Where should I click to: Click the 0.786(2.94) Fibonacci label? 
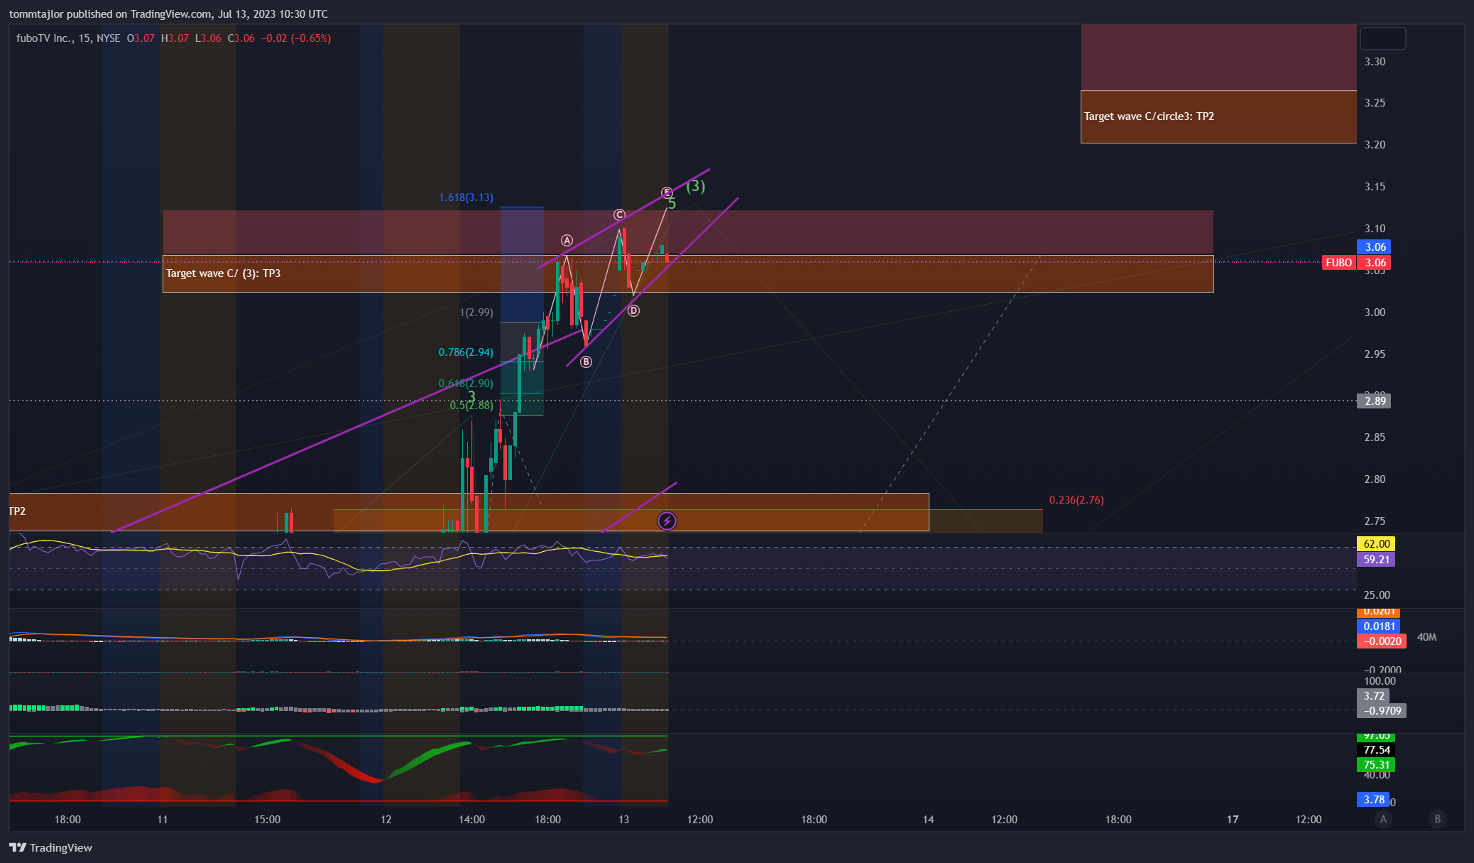click(466, 352)
